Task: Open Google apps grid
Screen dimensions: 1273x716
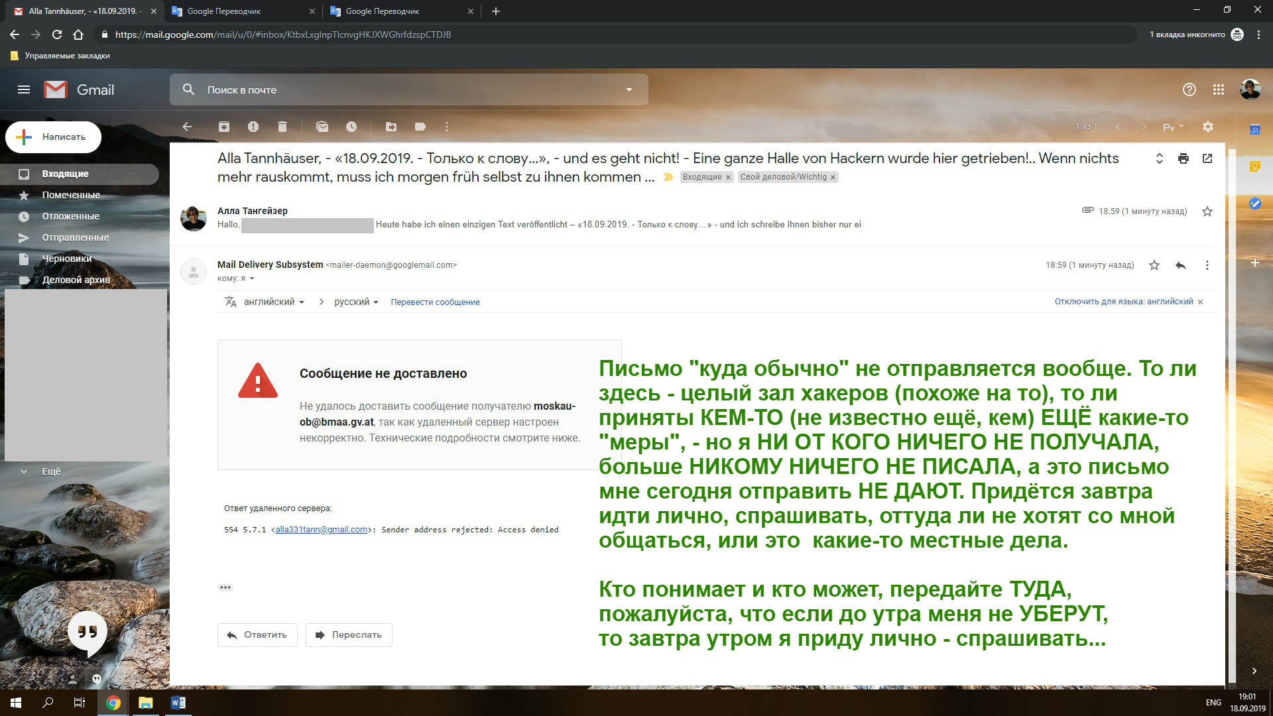Action: coord(1219,89)
